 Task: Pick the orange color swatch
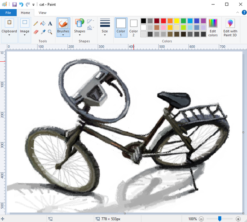(x=170, y=21)
